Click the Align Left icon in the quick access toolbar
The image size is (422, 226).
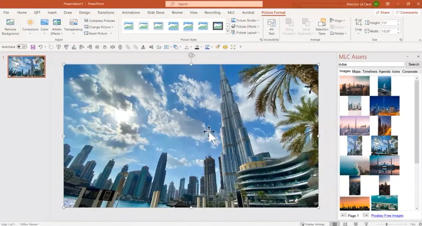82,47
